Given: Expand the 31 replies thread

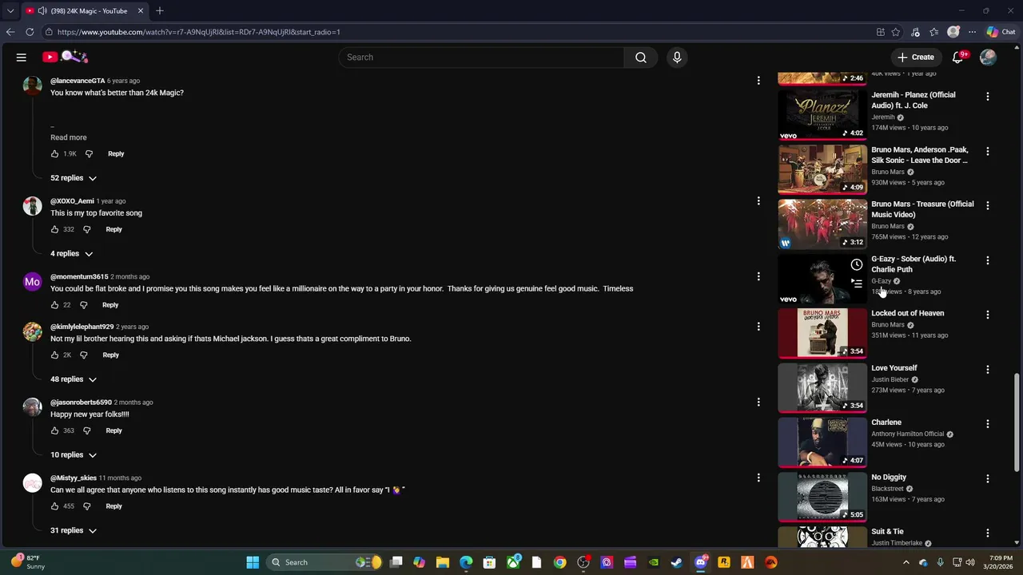Looking at the screenshot, I should (74, 531).
